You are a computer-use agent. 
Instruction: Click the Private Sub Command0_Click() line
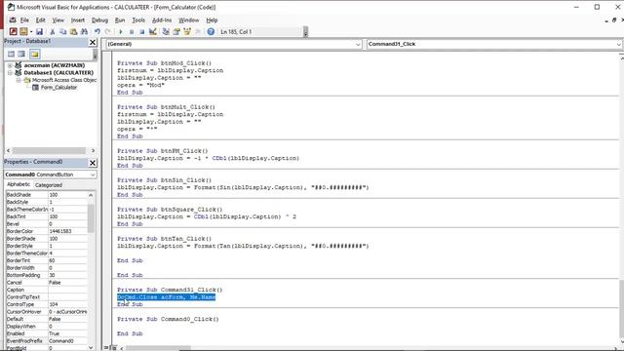pos(168,319)
